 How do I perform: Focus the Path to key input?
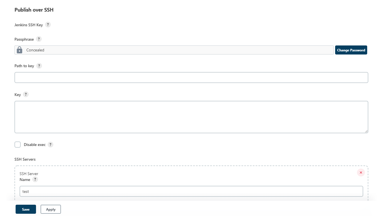(191, 77)
